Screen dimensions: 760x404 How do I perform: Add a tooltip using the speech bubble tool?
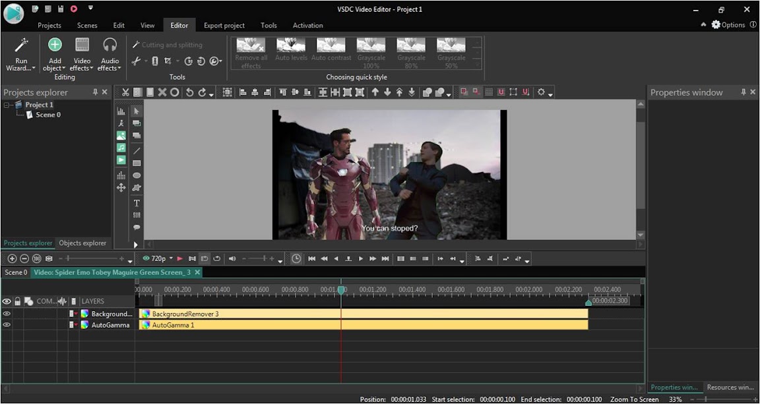(x=137, y=227)
